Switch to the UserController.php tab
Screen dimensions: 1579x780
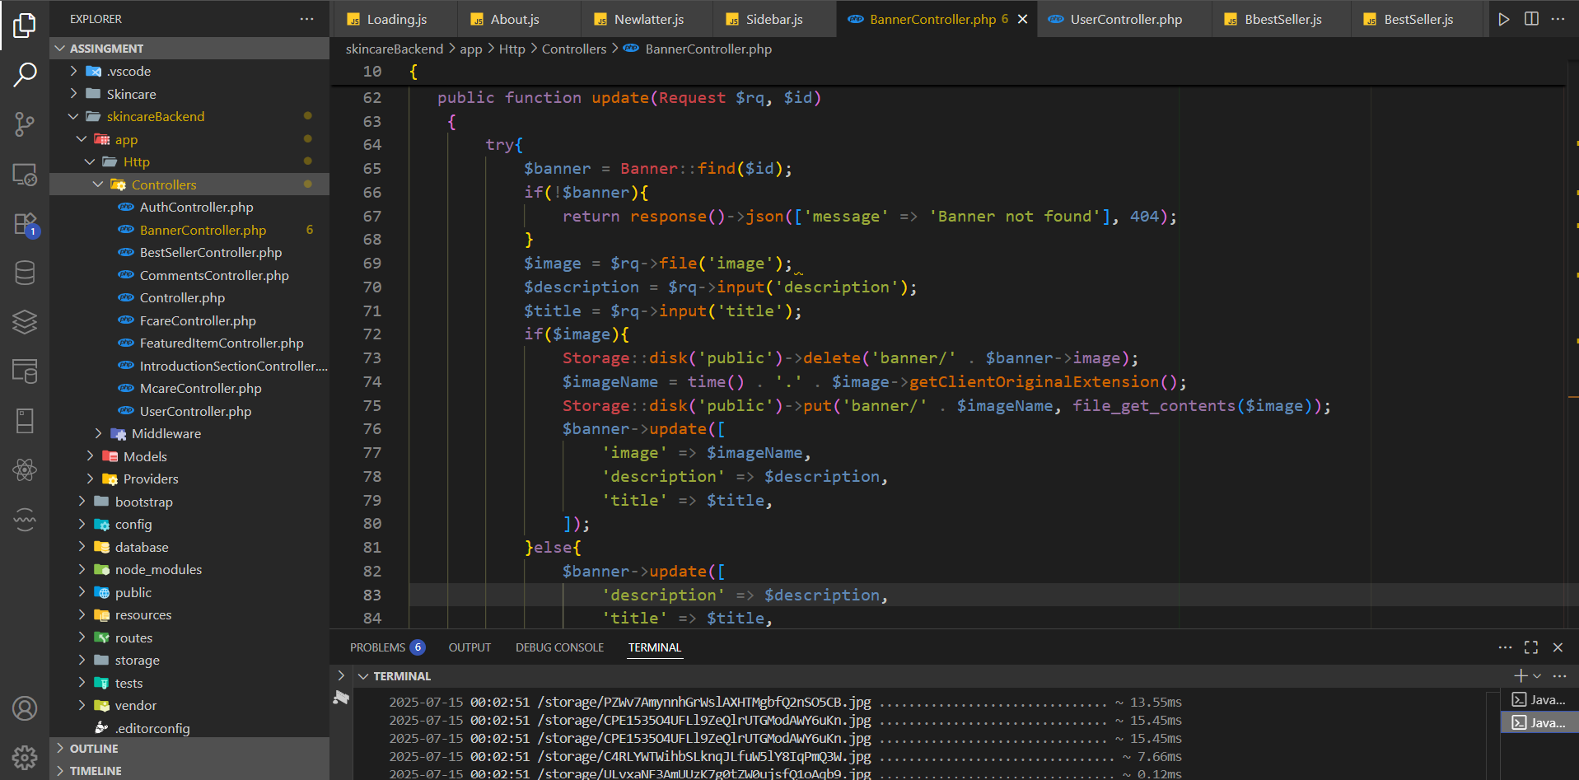click(1124, 19)
